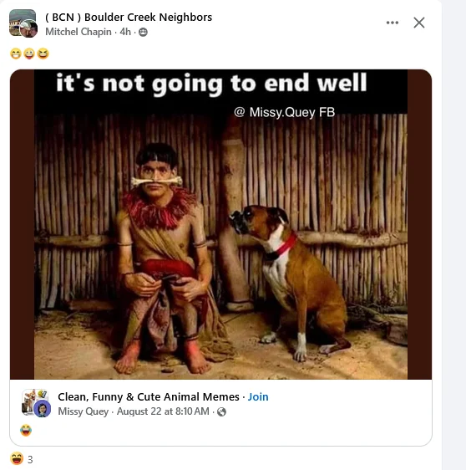Open the reaction count showing 3
The width and height of the screenshot is (466, 470).
(30, 459)
